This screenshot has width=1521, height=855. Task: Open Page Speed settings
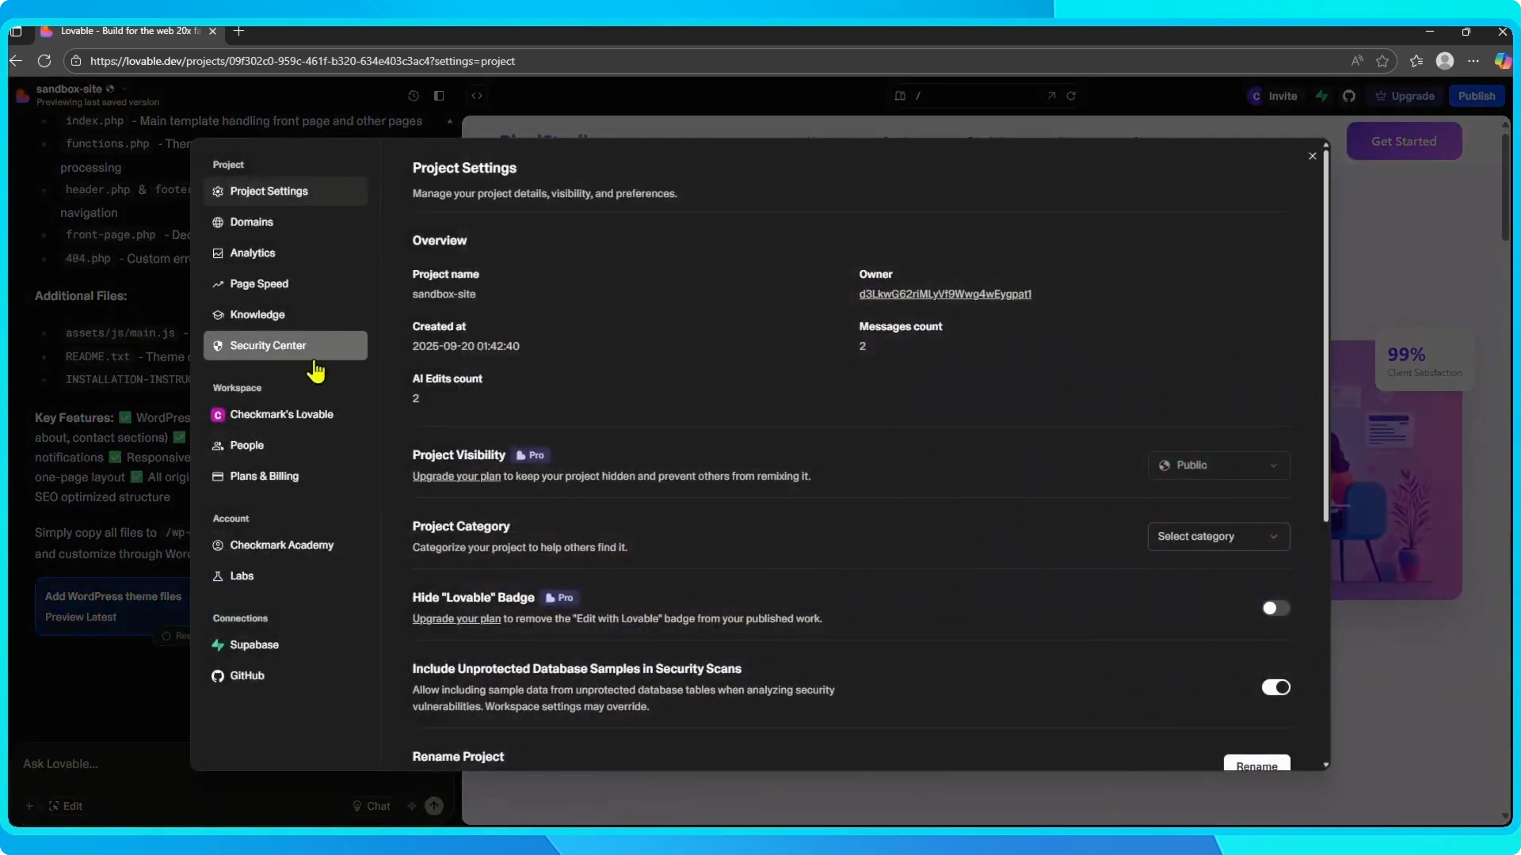[x=285, y=284]
